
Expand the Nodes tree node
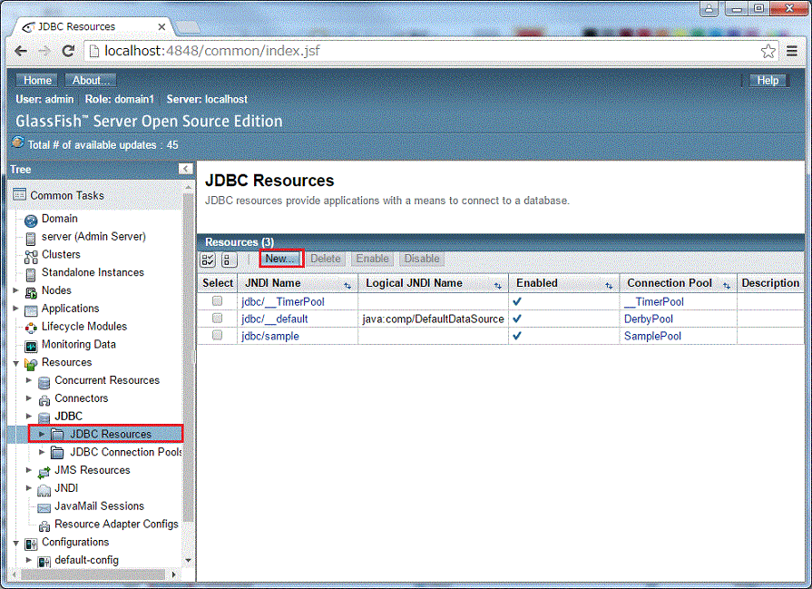pyautogui.click(x=15, y=290)
